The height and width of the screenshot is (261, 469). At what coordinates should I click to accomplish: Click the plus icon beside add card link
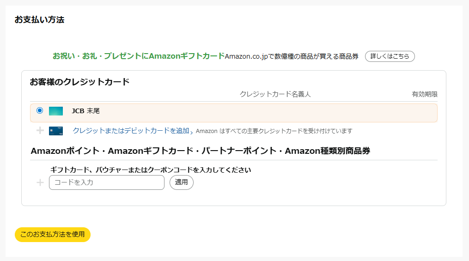[x=40, y=131]
